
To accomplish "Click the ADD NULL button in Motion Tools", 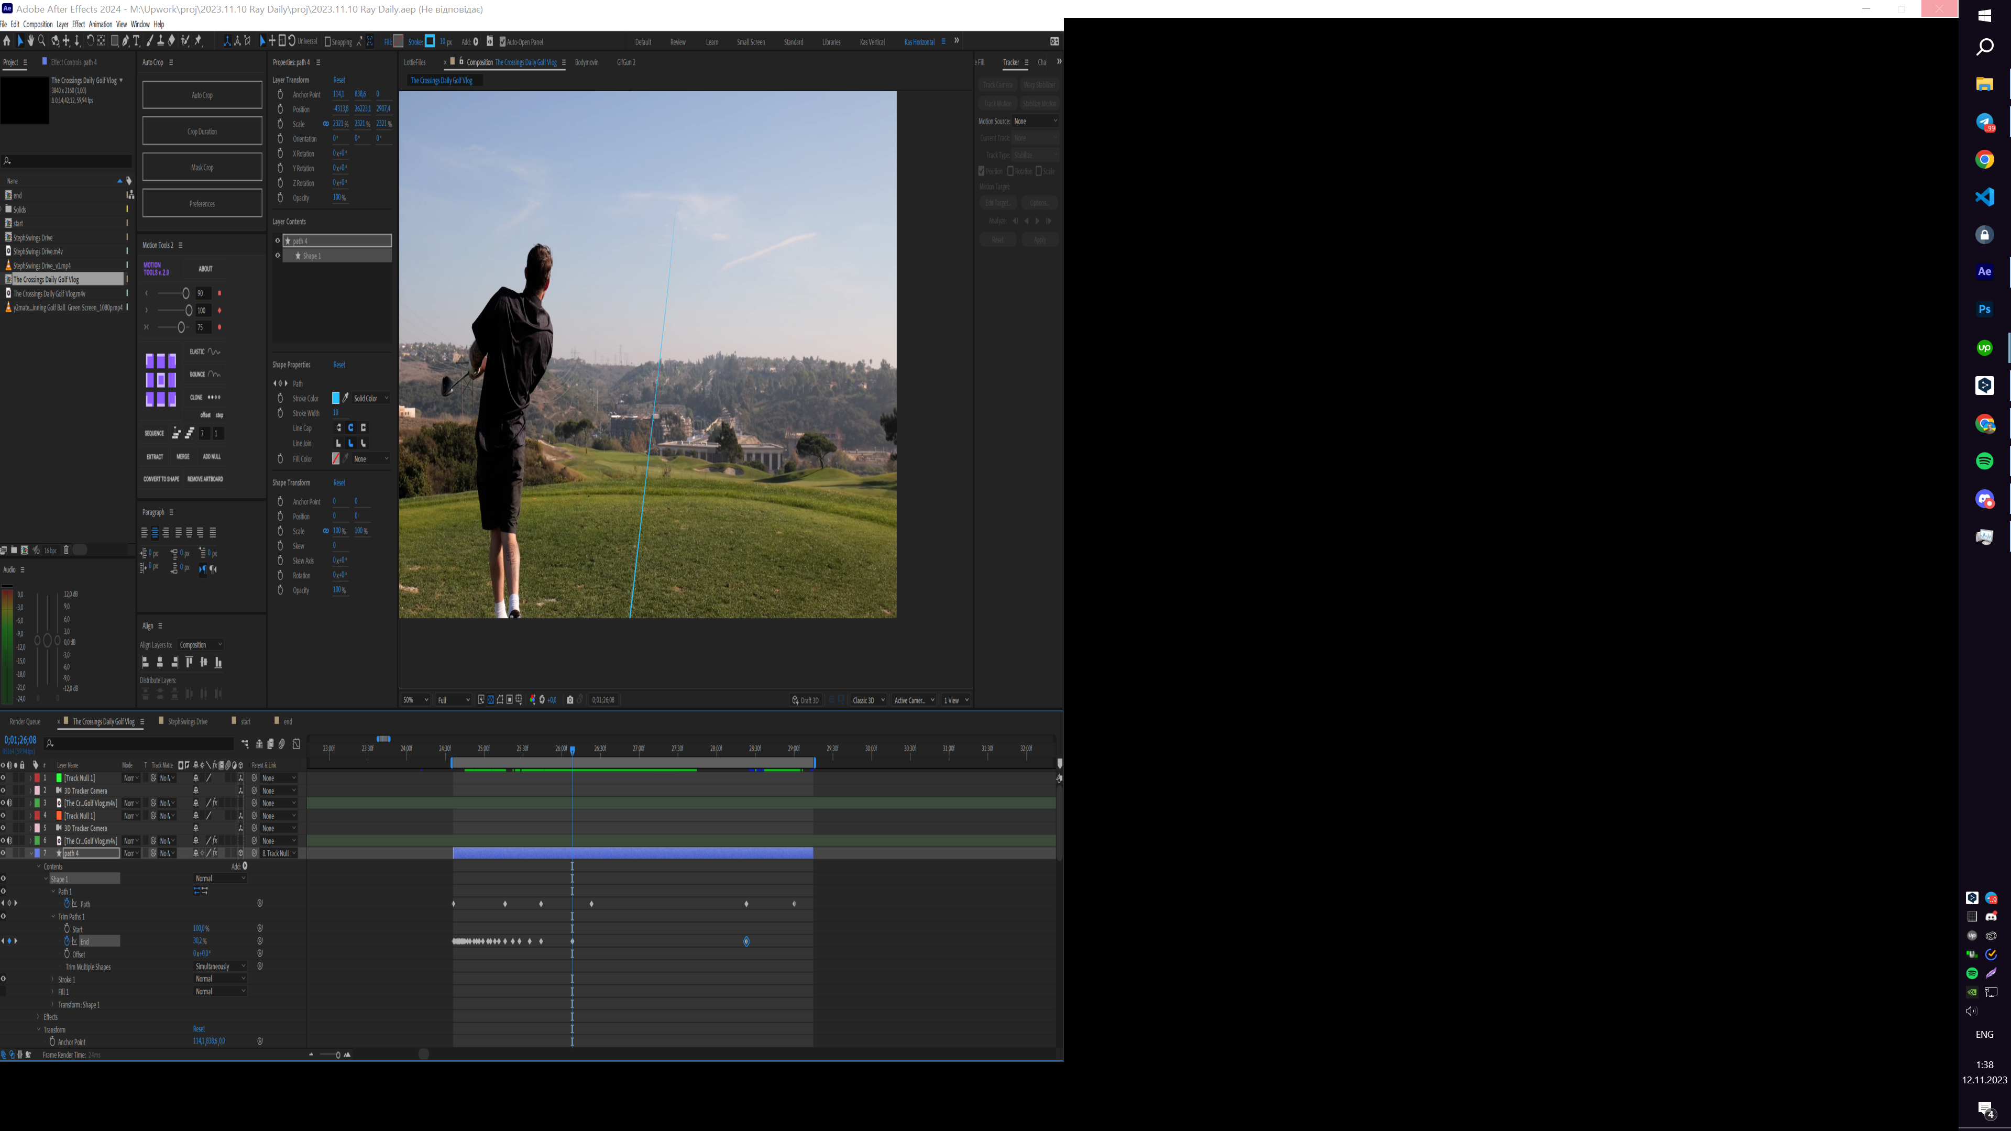I will tap(212, 457).
